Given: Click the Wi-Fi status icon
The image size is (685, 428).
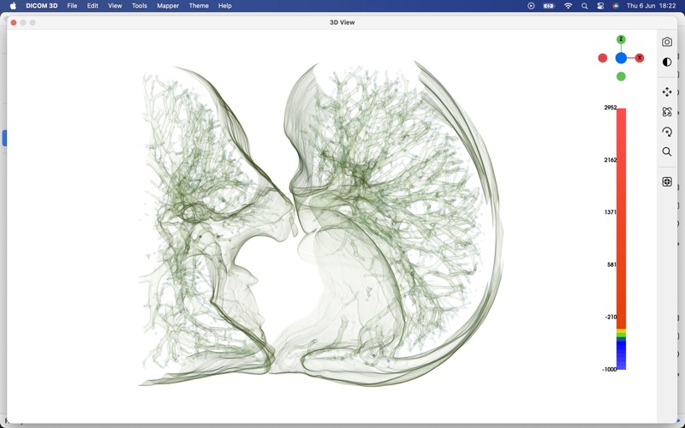Looking at the screenshot, I should click(568, 6).
